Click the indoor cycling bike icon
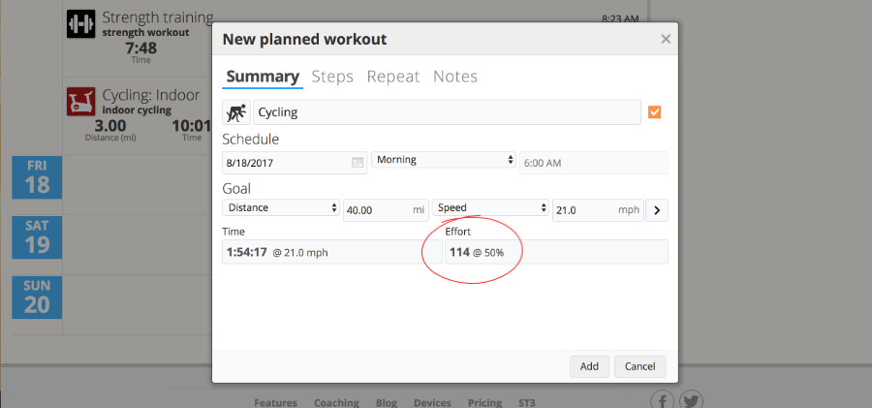This screenshot has height=408, width=872. coord(81,102)
